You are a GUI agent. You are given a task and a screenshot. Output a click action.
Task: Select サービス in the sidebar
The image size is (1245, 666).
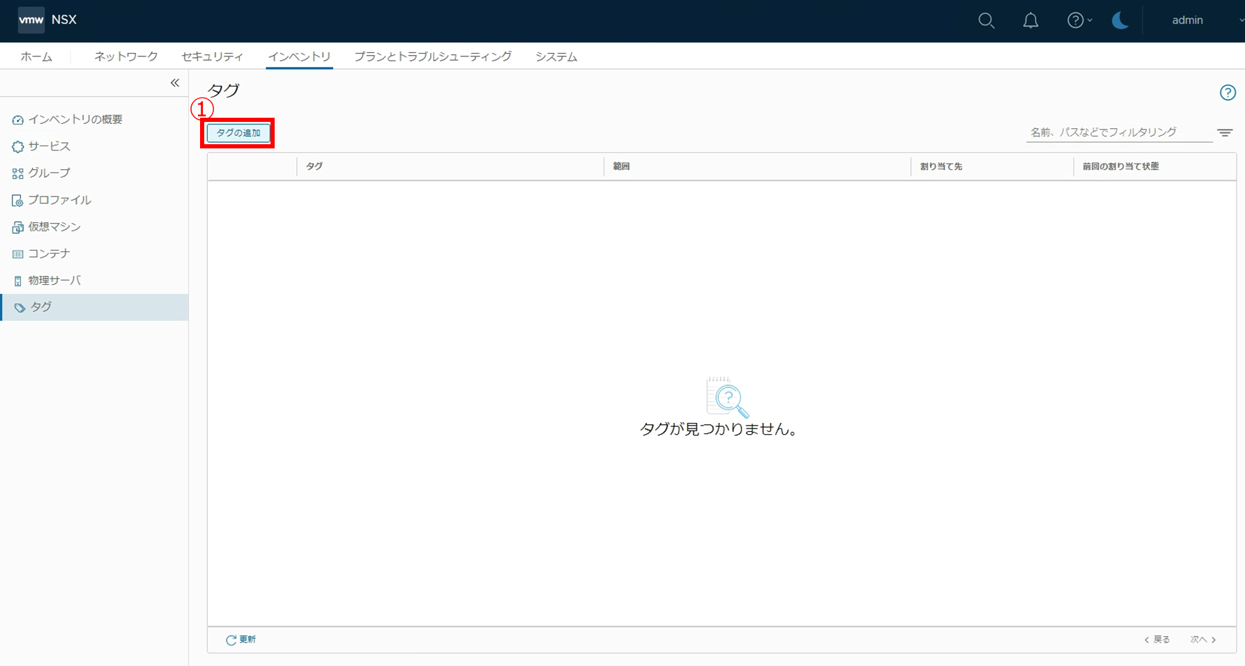(49, 146)
